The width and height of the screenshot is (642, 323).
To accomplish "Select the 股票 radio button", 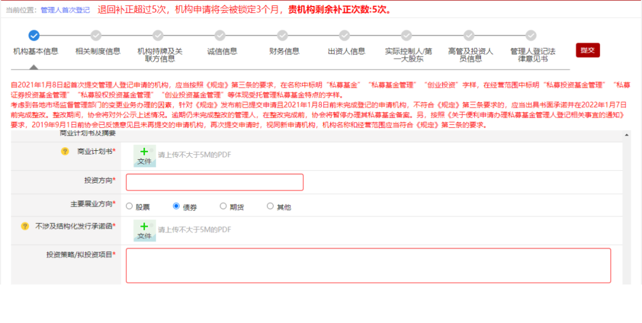I will pos(130,206).
